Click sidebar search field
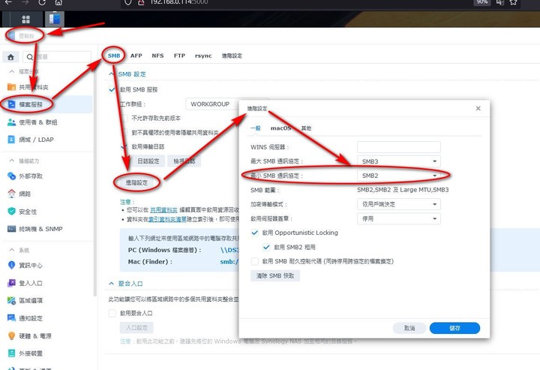The height and width of the screenshot is (370, 540). click(57, 57)
